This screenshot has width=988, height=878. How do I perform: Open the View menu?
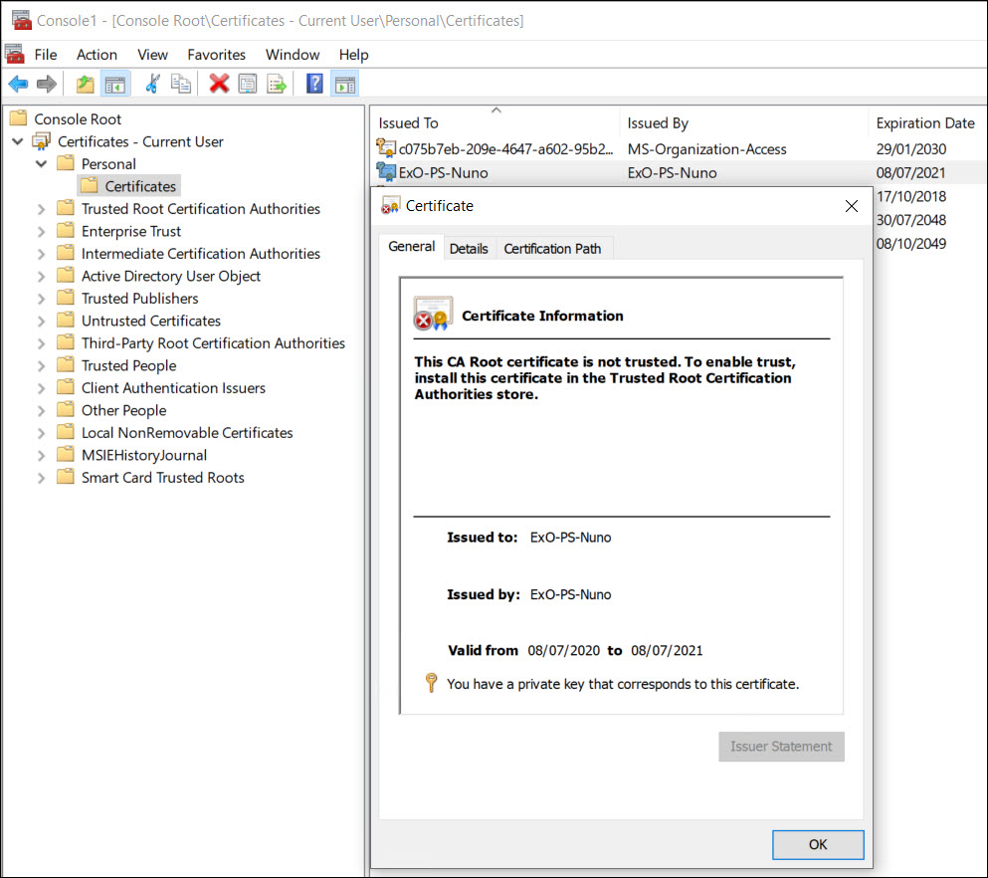click(152, 55)
